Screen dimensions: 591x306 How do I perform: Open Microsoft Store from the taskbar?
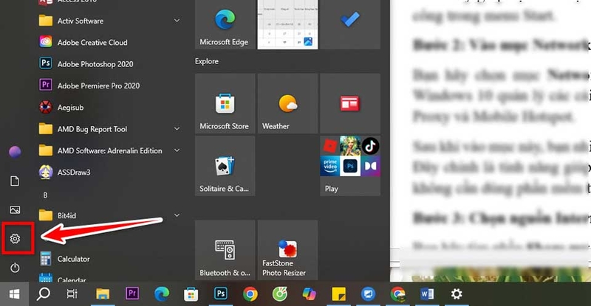point(191,294)
